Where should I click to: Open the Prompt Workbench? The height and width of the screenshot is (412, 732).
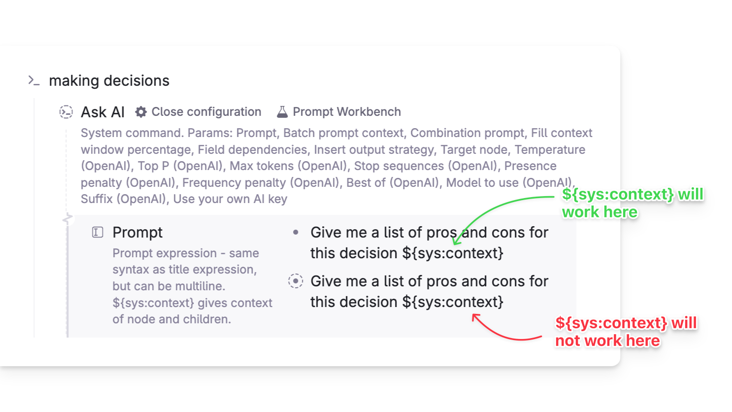339,112
